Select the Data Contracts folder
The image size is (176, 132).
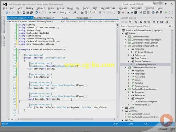[141, 58]
